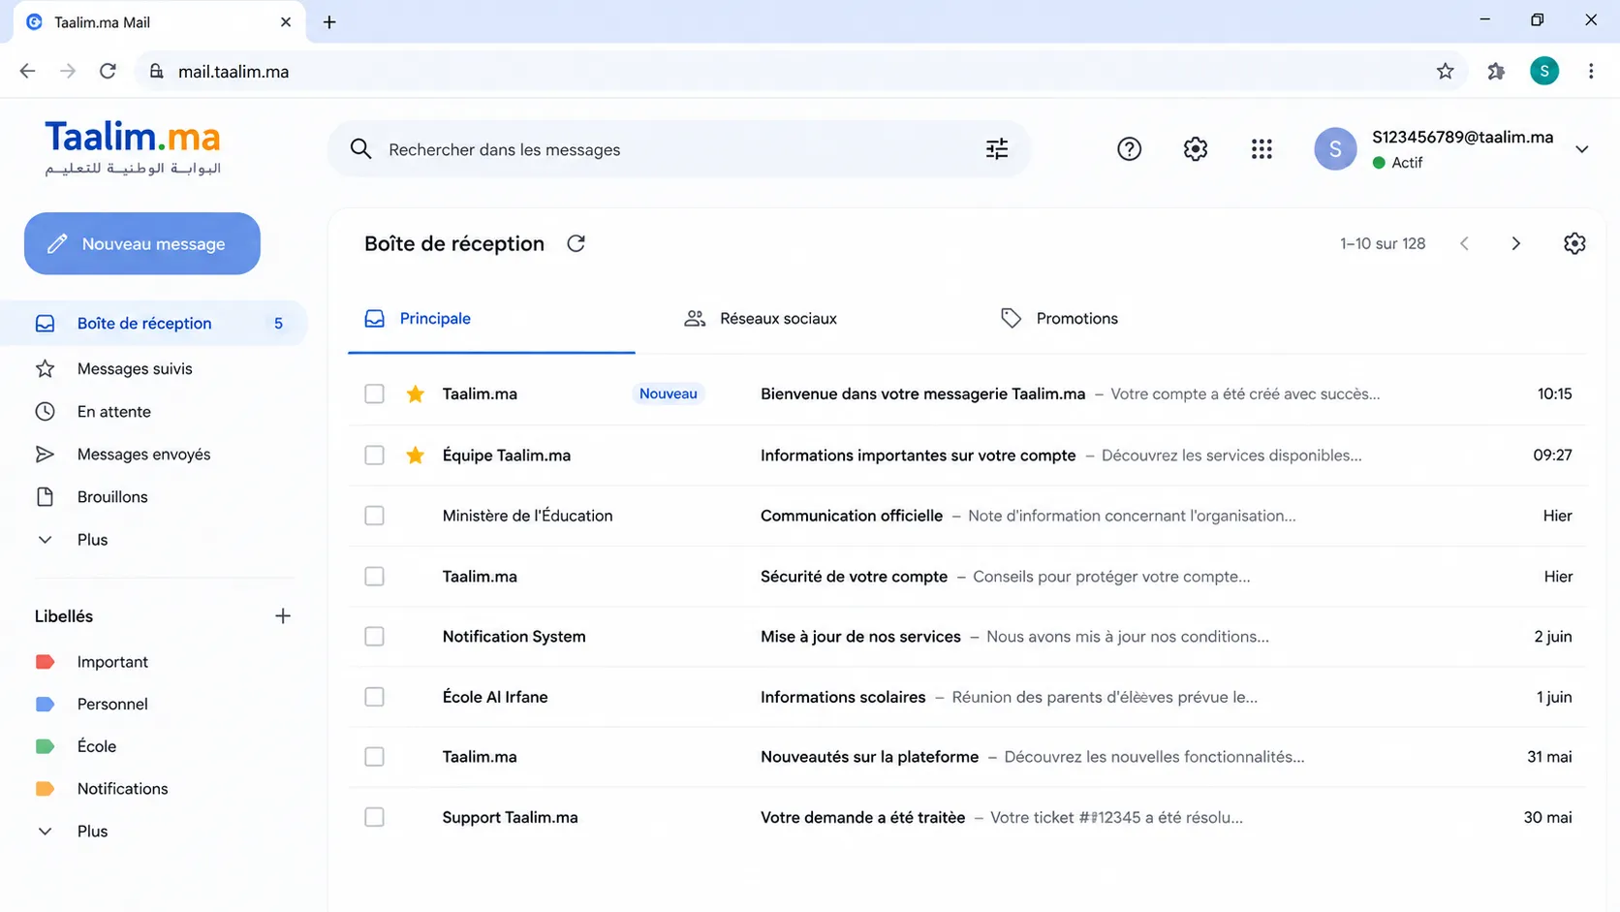The height and width of the screenshot is (912, 1620).
Task: Add a new label with the plus icon
Action: (x=282, y=616)
